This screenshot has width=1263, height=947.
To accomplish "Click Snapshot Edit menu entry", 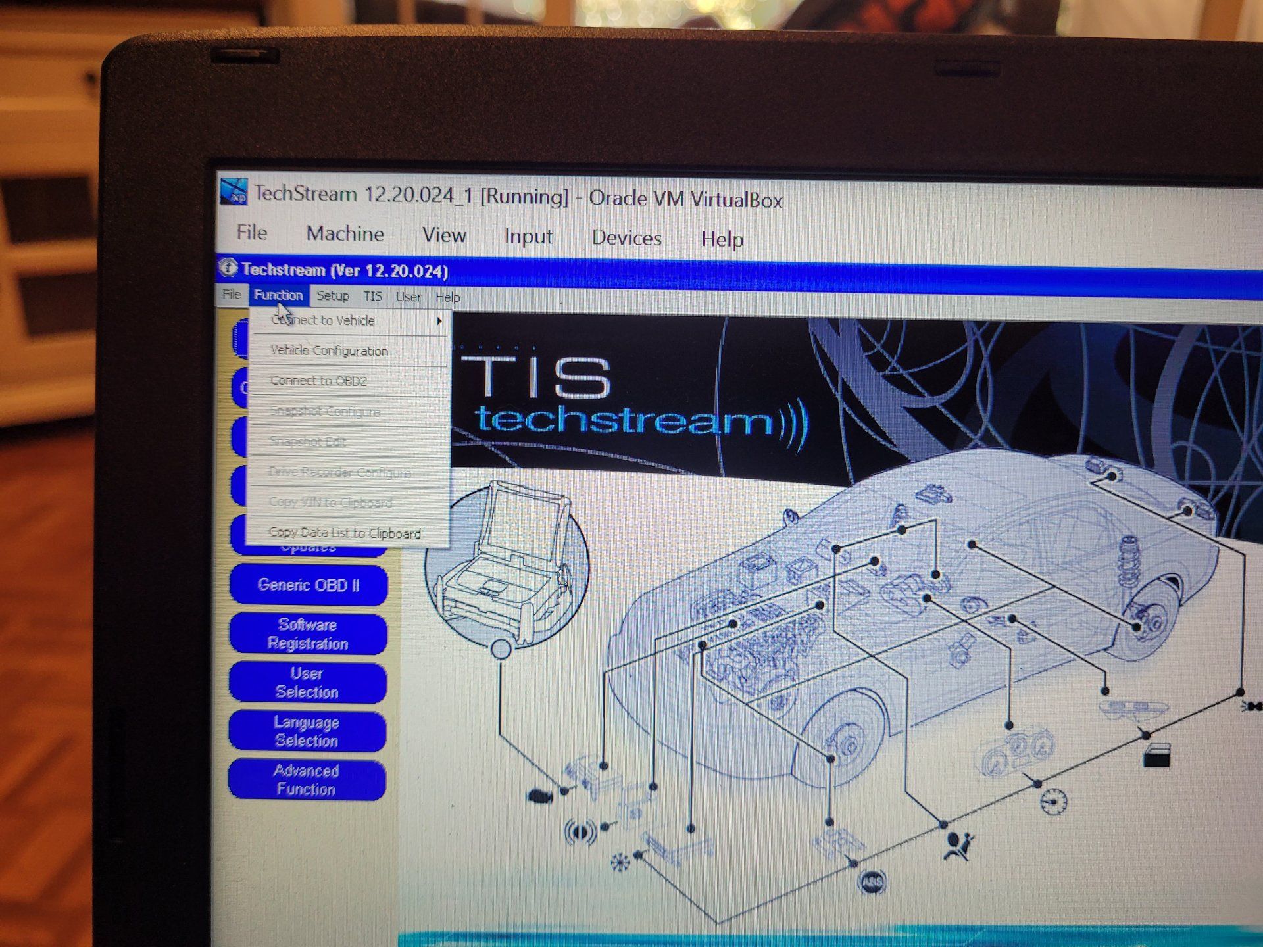I will tap(350, 441).
